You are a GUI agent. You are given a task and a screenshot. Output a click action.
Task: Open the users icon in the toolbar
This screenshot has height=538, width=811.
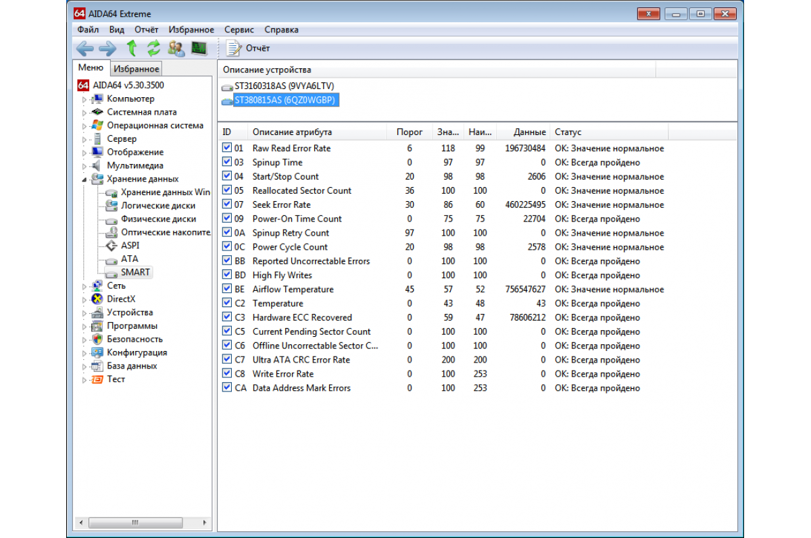[176, 48]
